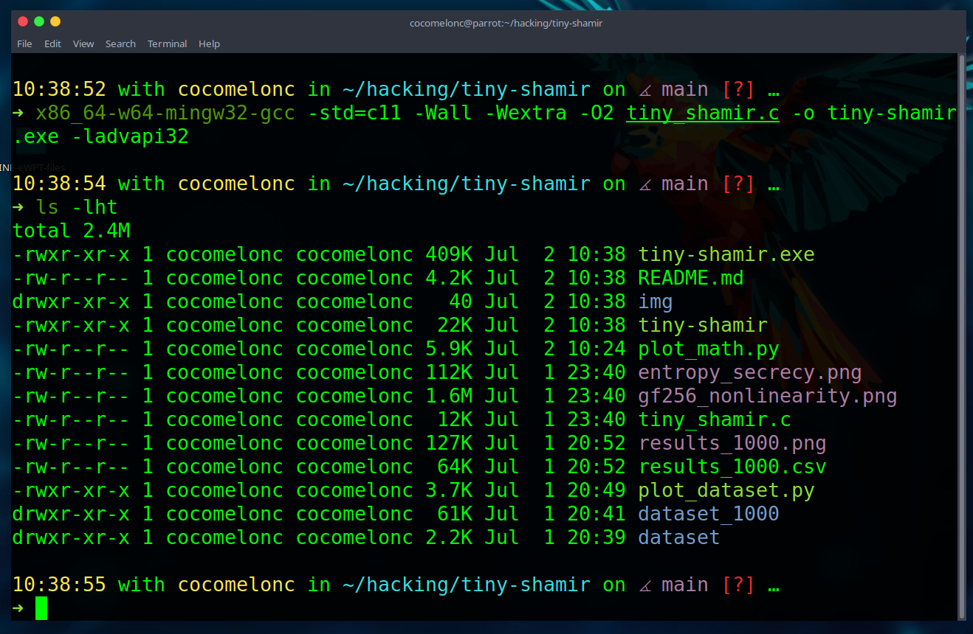
Task: Open the Terminal menu
Action: (167, 43)
